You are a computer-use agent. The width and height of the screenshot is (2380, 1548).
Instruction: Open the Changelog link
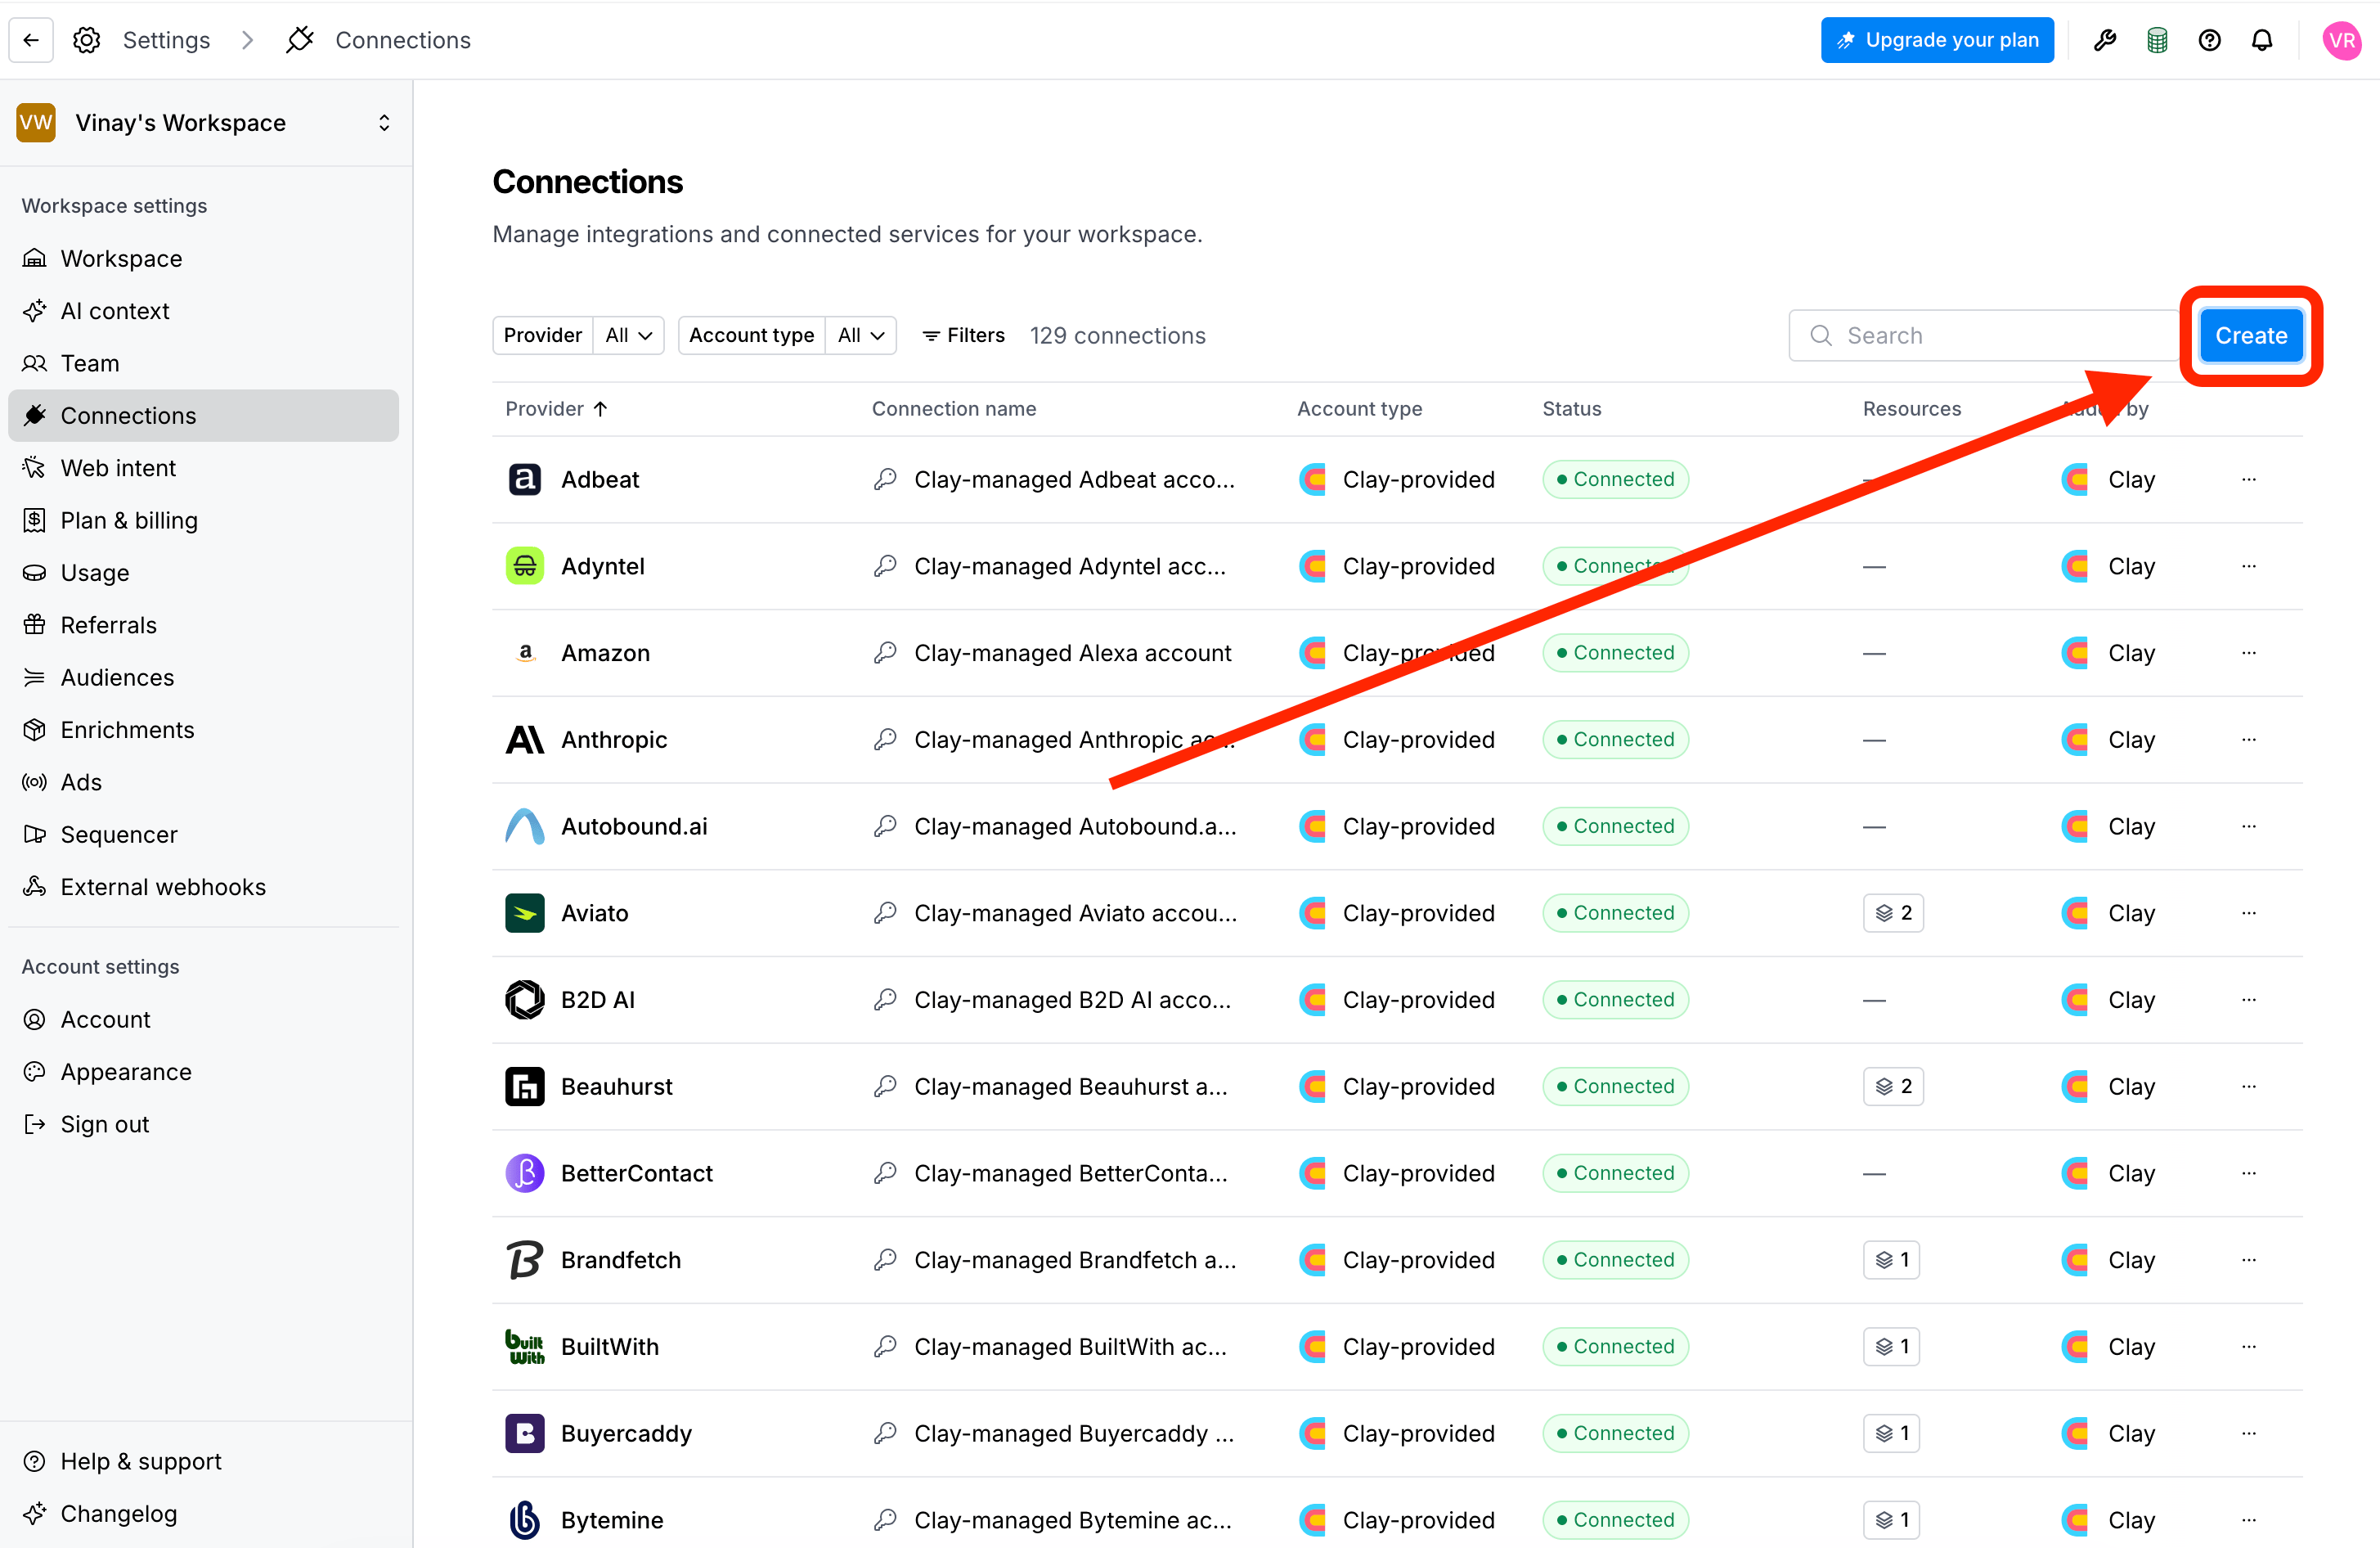tap(204, 1514)
